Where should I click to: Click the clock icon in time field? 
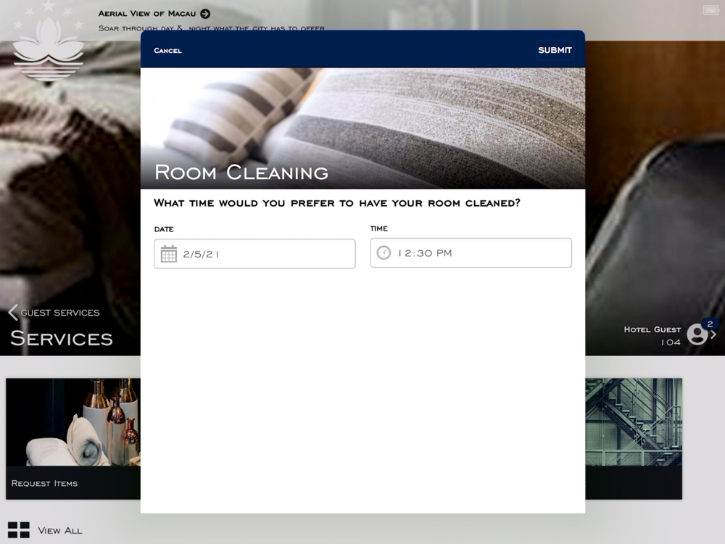(384, 252)
